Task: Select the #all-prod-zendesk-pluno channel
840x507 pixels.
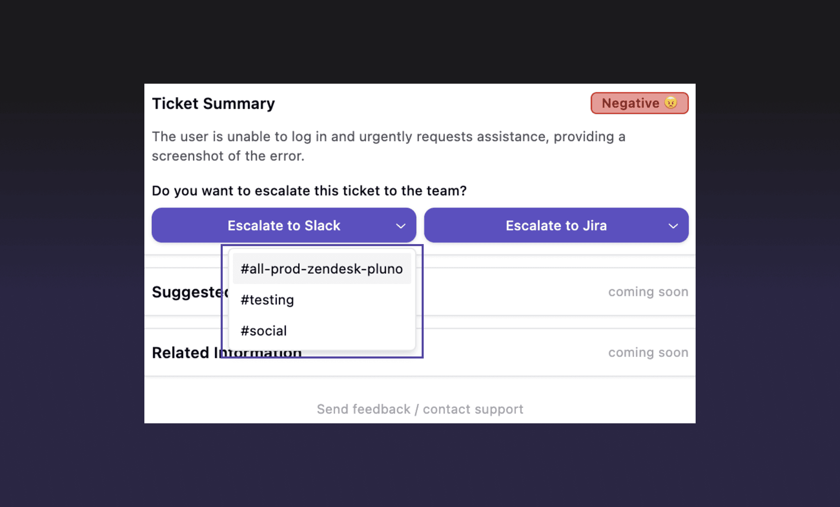Action: [322, 268]
